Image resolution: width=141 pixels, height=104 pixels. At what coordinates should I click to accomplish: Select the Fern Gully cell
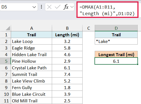(x=32, y=87)
